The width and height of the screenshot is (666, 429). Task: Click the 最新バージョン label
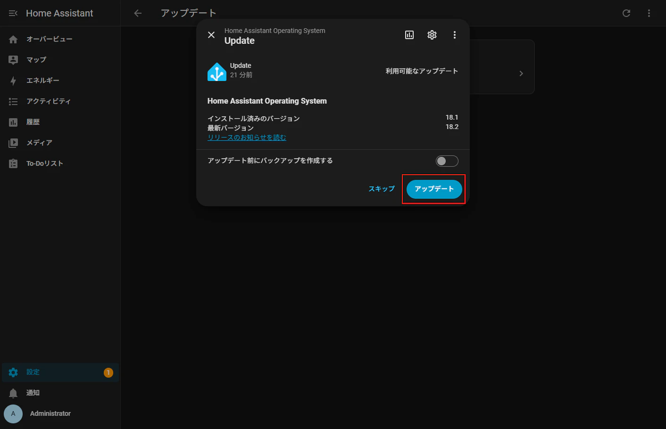click(x=231, y=128)
